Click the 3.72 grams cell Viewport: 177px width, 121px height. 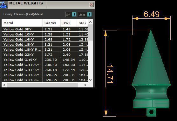(x=52, y=54)
